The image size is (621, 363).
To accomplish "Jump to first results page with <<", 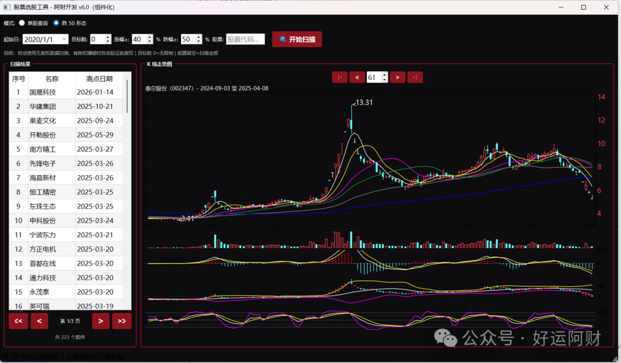I will (x=18, y=321).
